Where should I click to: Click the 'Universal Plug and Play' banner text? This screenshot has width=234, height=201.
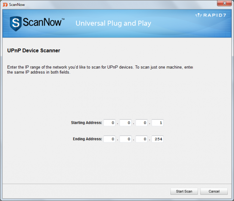tap(113, 23)
